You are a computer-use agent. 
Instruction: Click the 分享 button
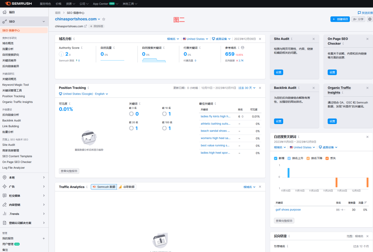358,19
